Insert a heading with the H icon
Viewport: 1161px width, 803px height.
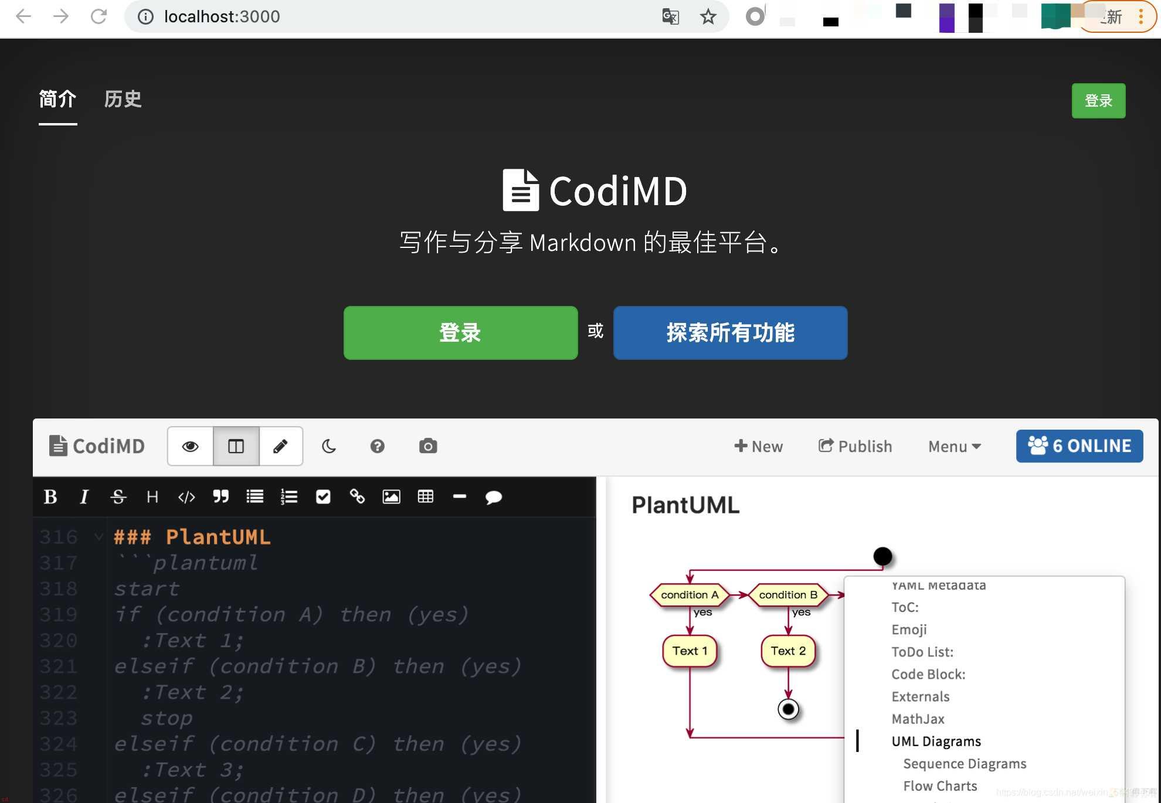tap(152, 497)
